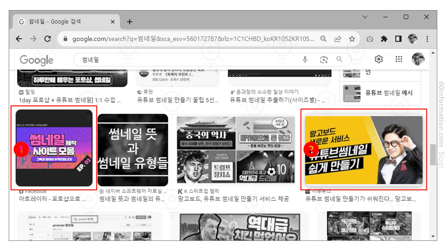Screen dimensions: 446x251
Task: Open Google Lens visual search in the search bar
Action: [x=324, y=60]
